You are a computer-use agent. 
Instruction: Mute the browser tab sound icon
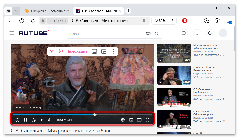coord(8,11)
